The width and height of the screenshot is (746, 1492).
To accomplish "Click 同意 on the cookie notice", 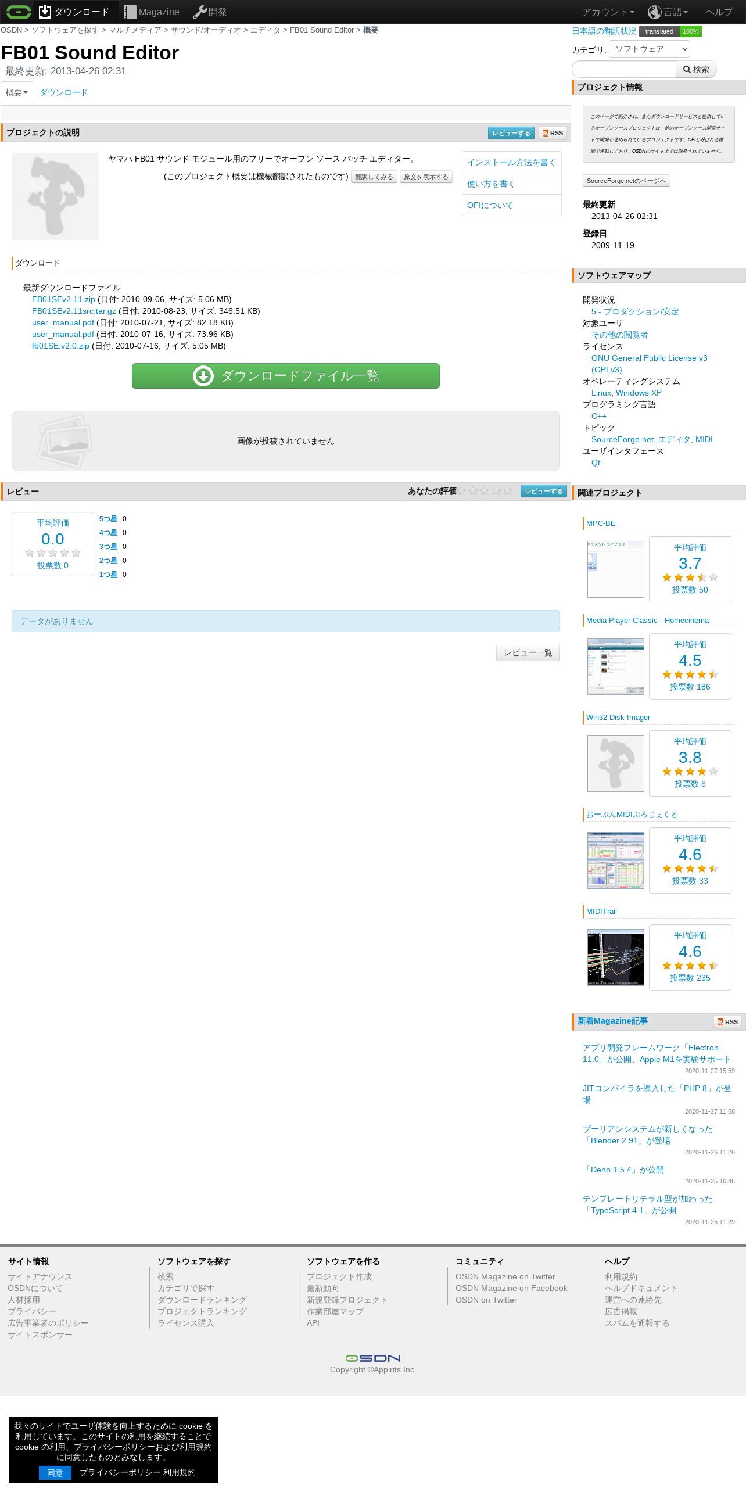I will click(x=55, y=1473).
